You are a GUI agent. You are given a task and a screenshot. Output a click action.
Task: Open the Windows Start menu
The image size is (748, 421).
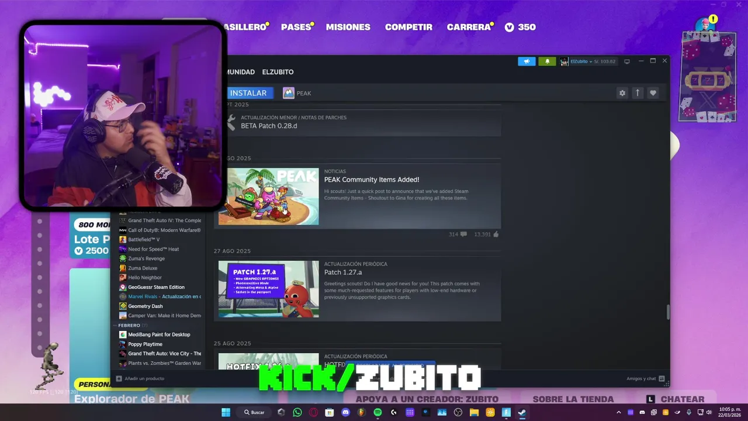pyautogui.click(x=226, y=412)
